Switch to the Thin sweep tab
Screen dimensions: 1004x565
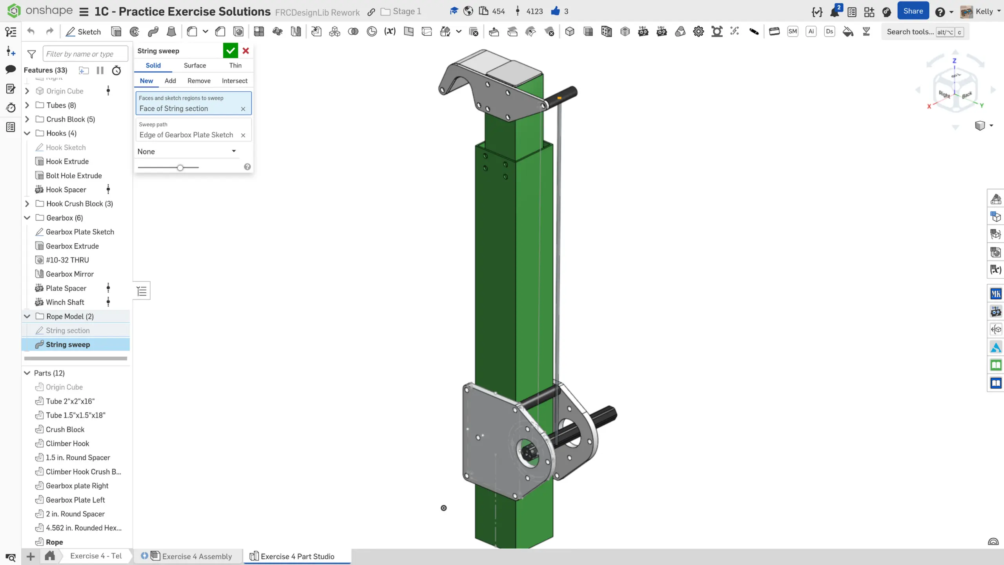tap(235, 66)
